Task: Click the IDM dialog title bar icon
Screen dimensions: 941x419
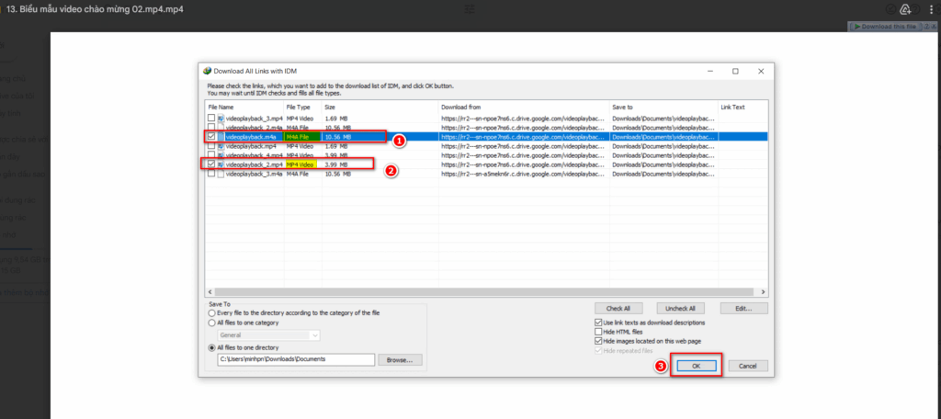Action: point(207,71)
